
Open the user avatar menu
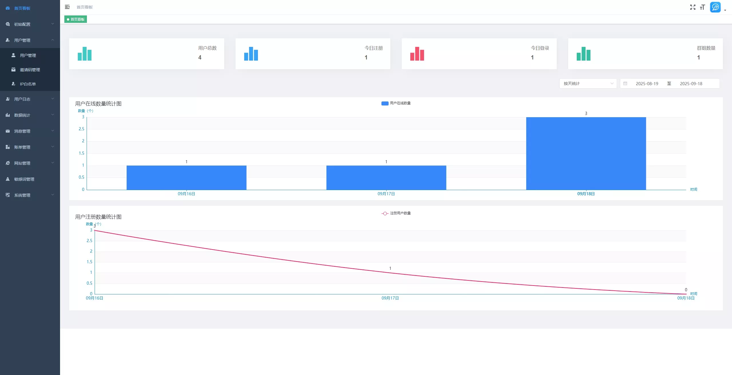pyautogui.click(x=715, y=7)
